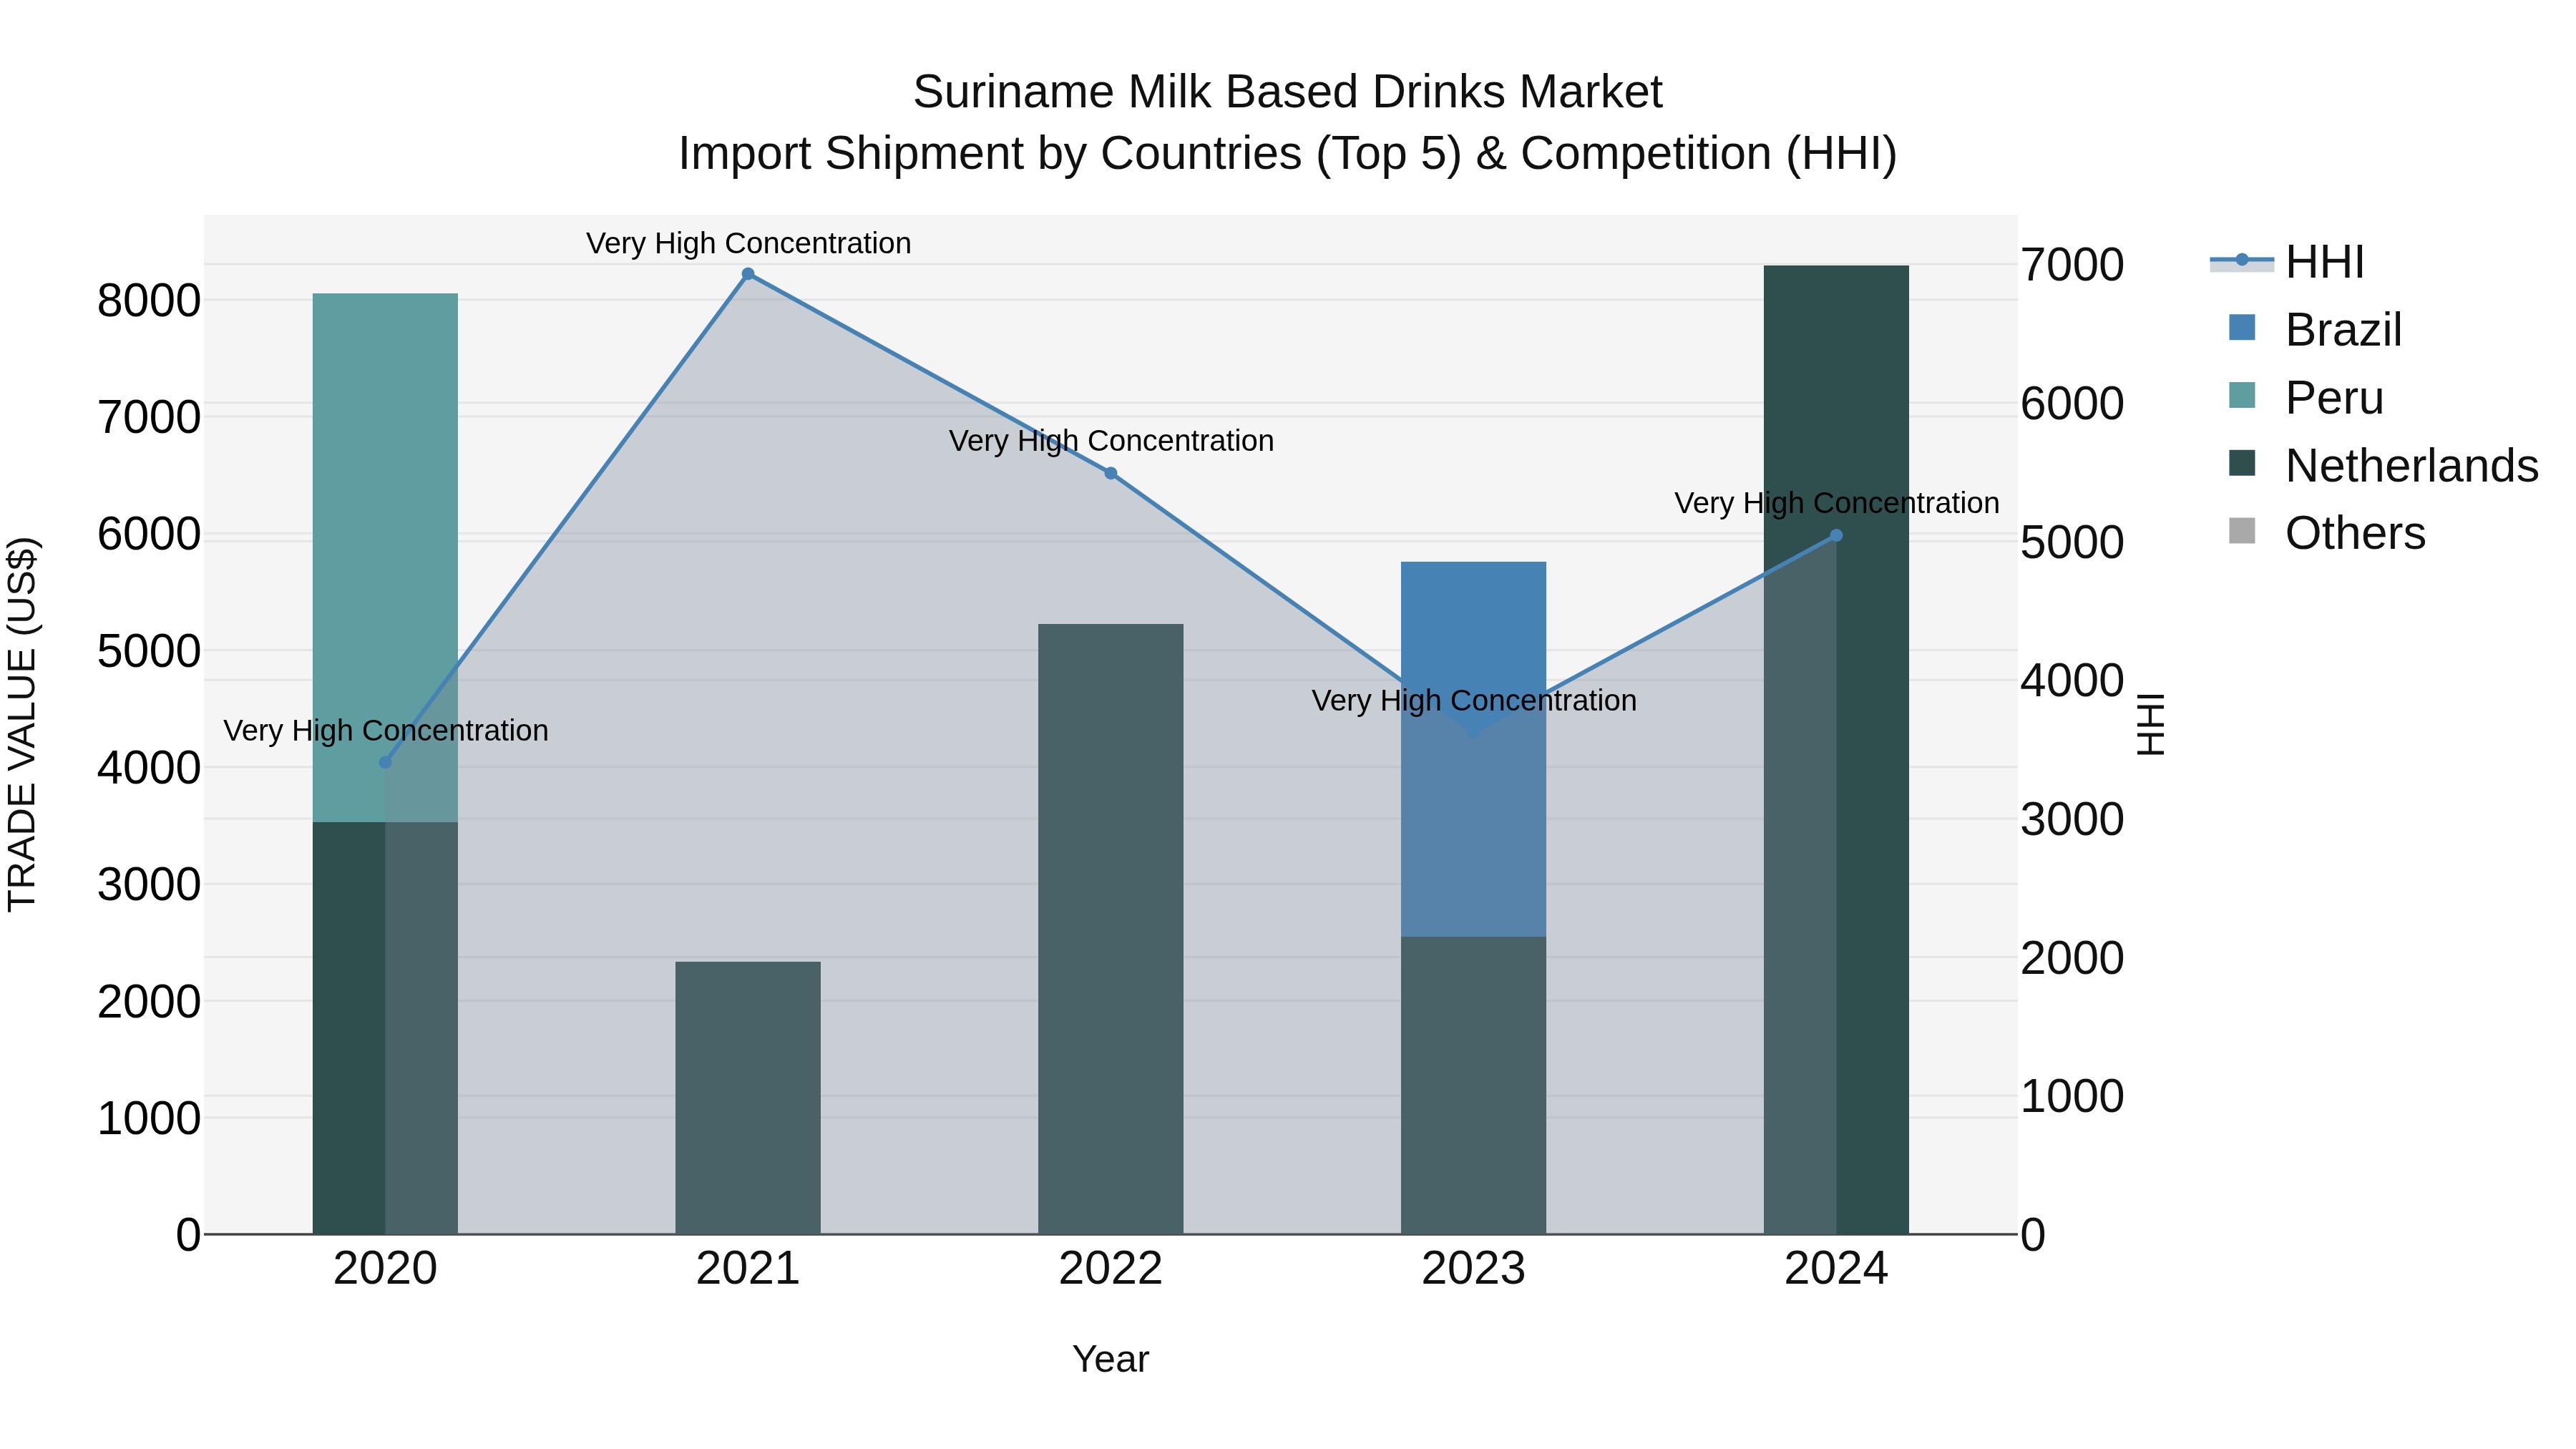Screen dimensions: 2576x1449
Task: Toggle the Peru legend entry
Action: click(x=2306, y=398)
